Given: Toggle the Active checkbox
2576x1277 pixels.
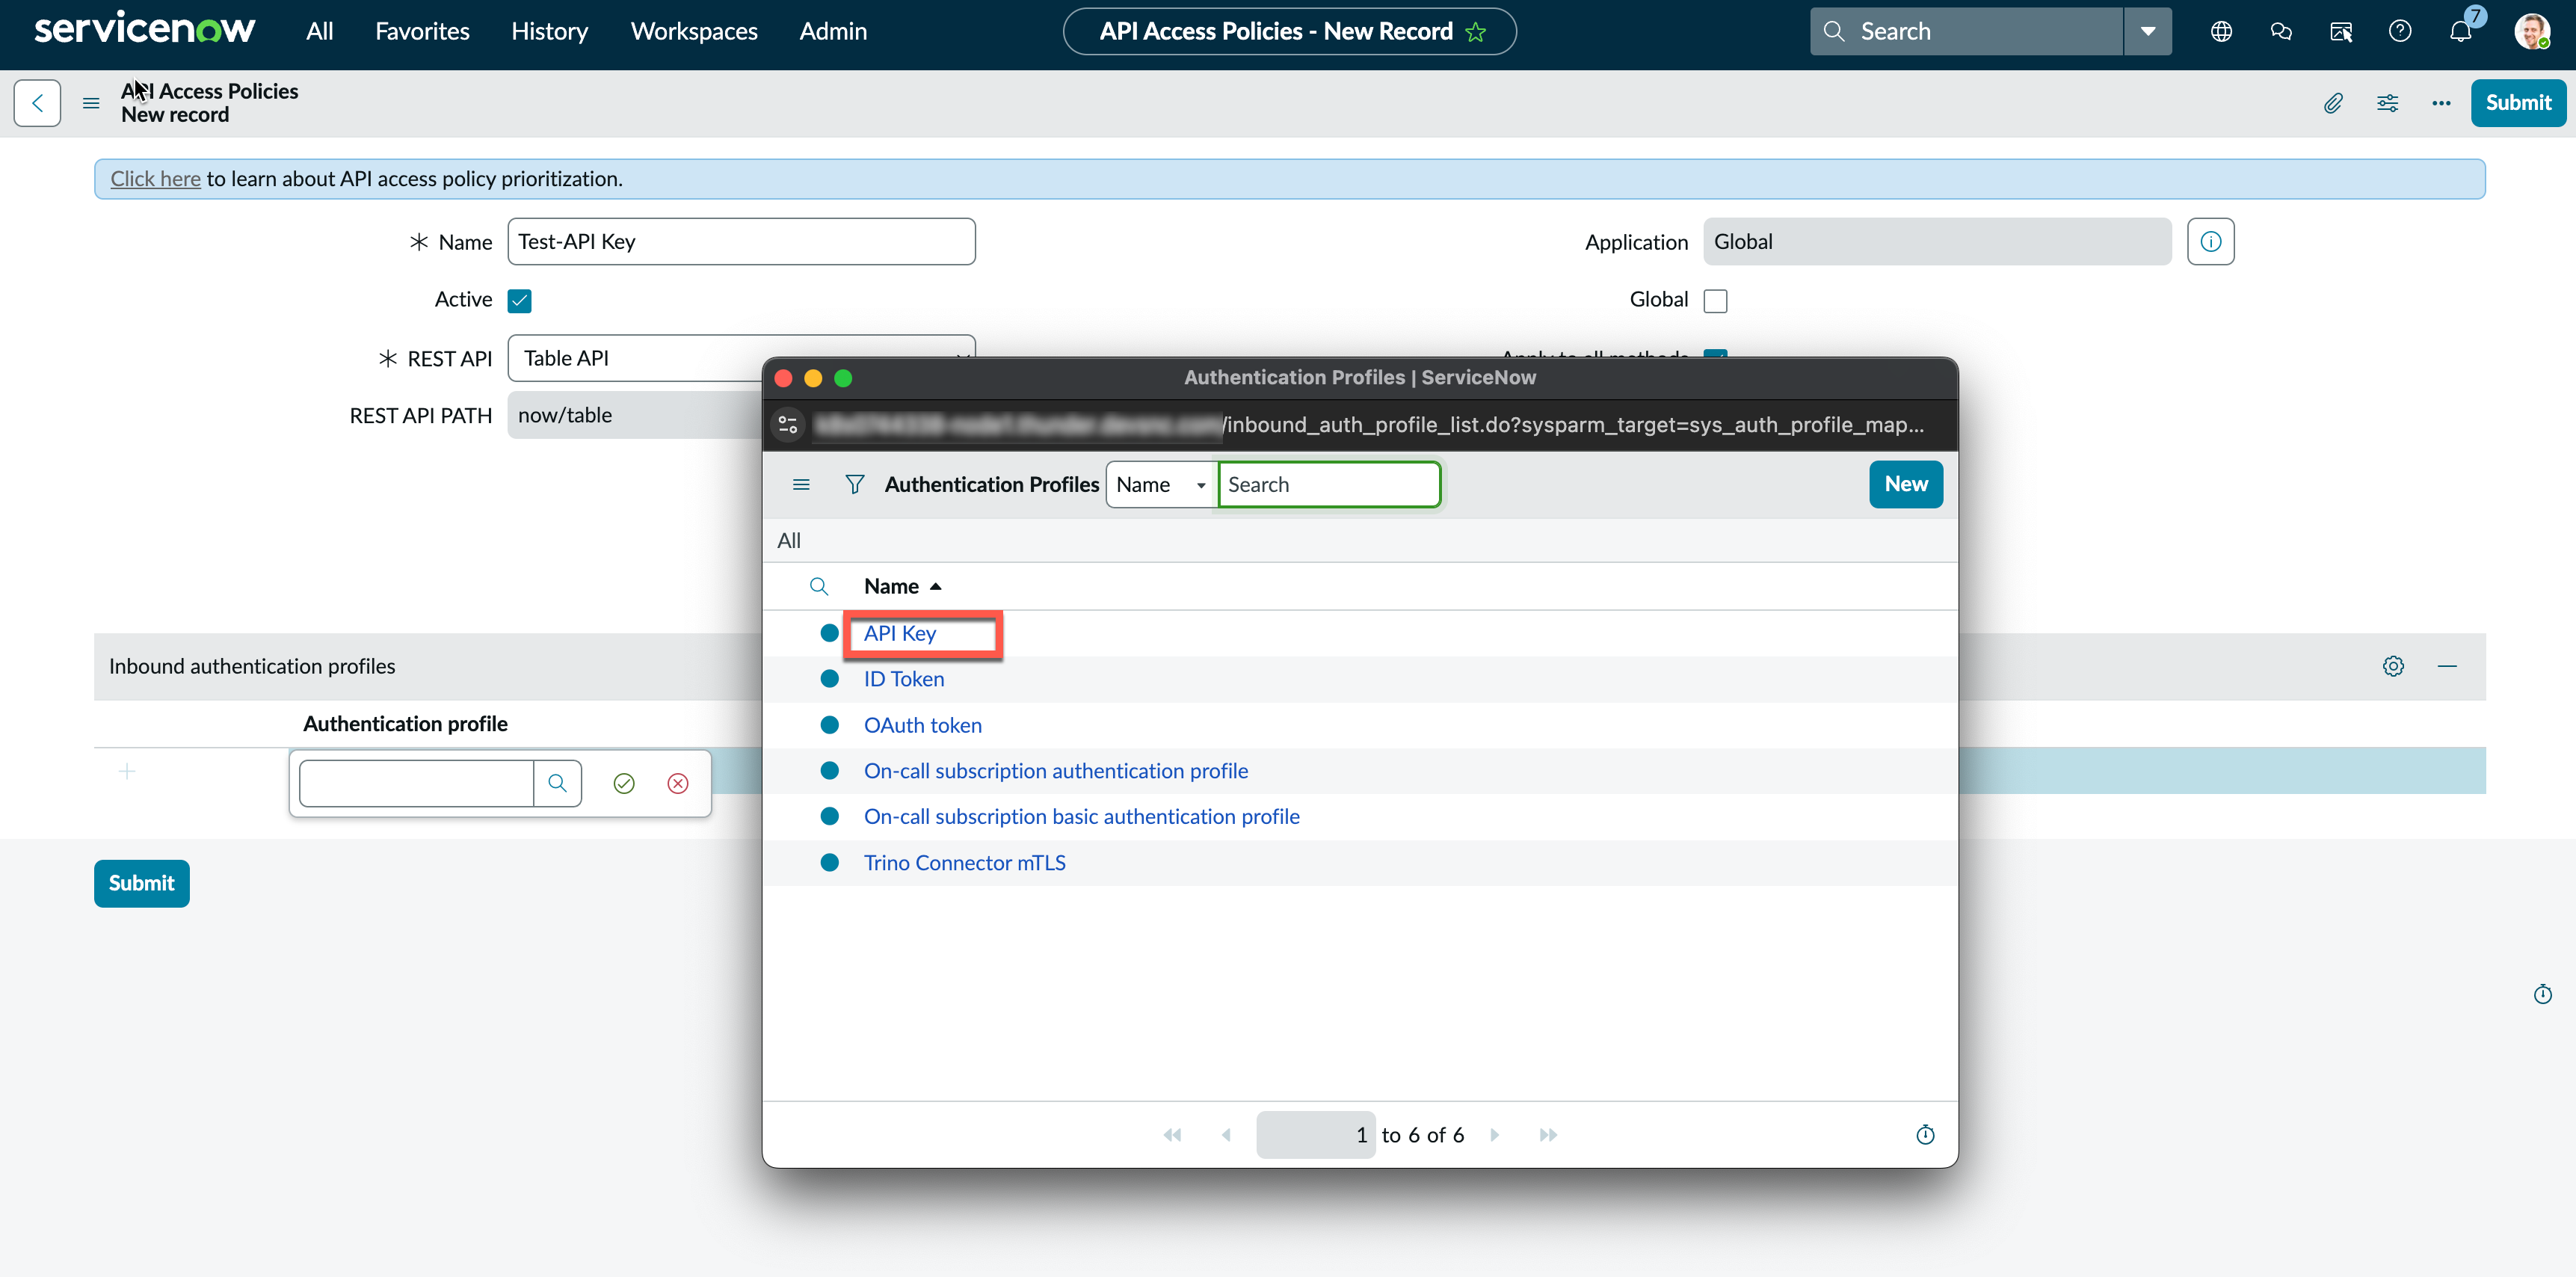Looking at the screenshot, I should pyautogui.click(x=520, y=300).
